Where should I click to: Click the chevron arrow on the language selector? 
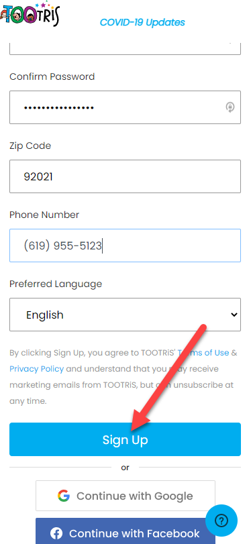click(x=234, y=315)
